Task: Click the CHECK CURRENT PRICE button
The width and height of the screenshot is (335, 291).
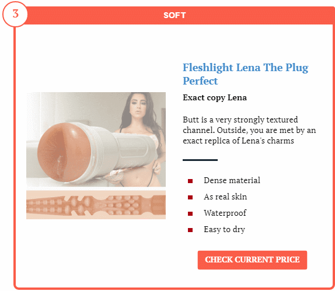Action: point(252,260)
